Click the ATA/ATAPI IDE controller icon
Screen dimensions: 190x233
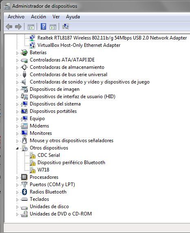(x=24, y=60)
